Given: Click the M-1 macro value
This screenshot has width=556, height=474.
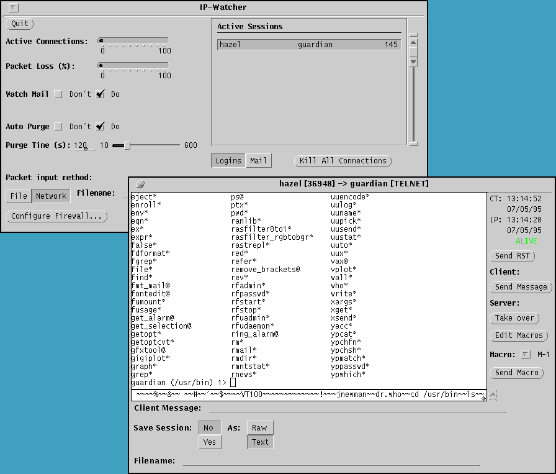Looking at the screenshot, I should coord(543,354).
